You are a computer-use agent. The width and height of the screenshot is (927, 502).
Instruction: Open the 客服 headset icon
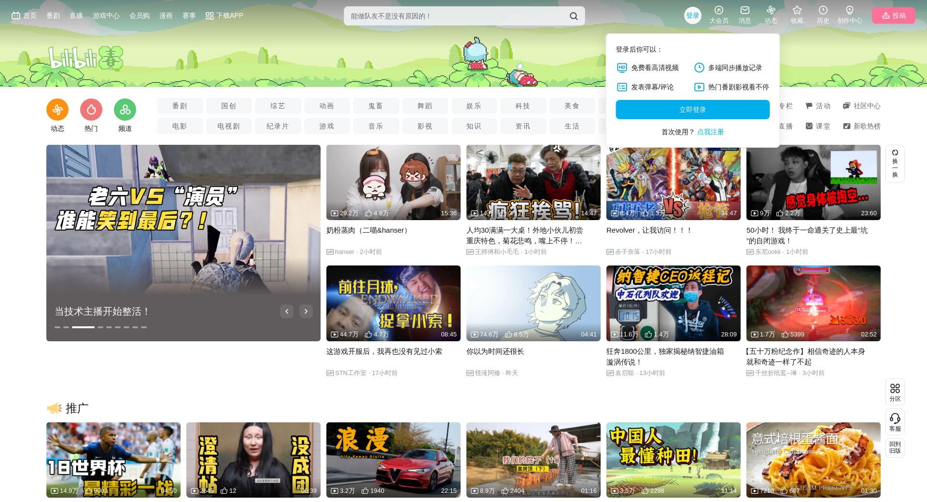pyautogui.click(x=895, y=422)
